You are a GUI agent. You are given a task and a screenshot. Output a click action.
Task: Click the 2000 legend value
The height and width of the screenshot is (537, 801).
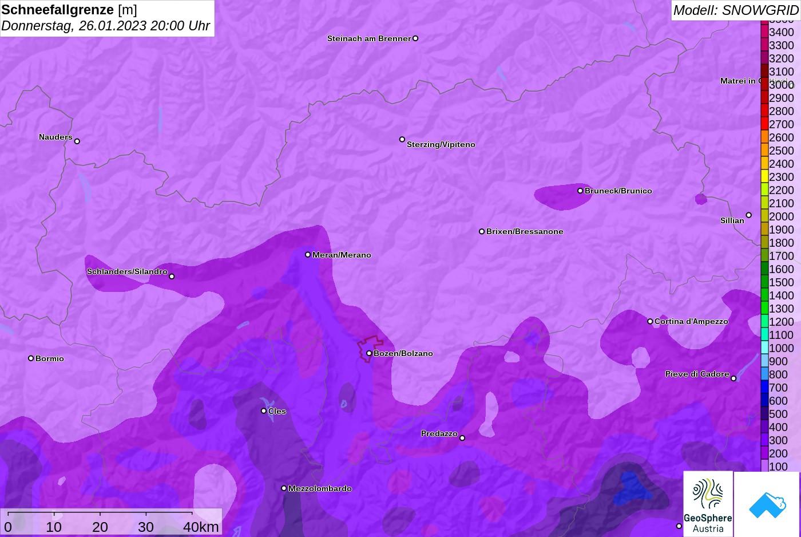pos(782,216)
